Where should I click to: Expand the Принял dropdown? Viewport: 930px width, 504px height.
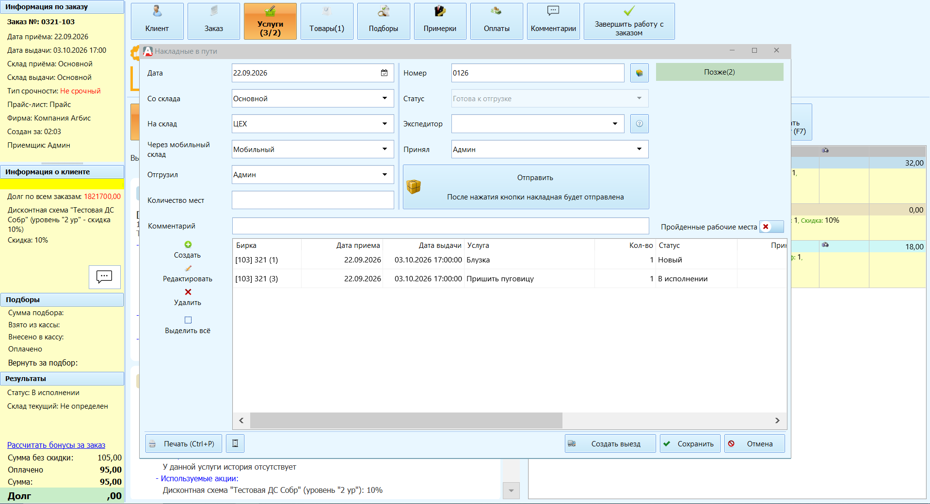(639, 149)
